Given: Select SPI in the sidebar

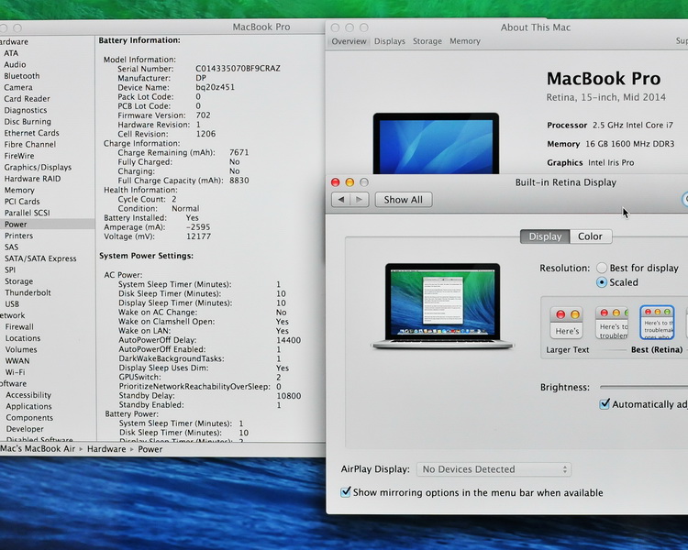Looking at the screenshot, I should click(10, 269).
